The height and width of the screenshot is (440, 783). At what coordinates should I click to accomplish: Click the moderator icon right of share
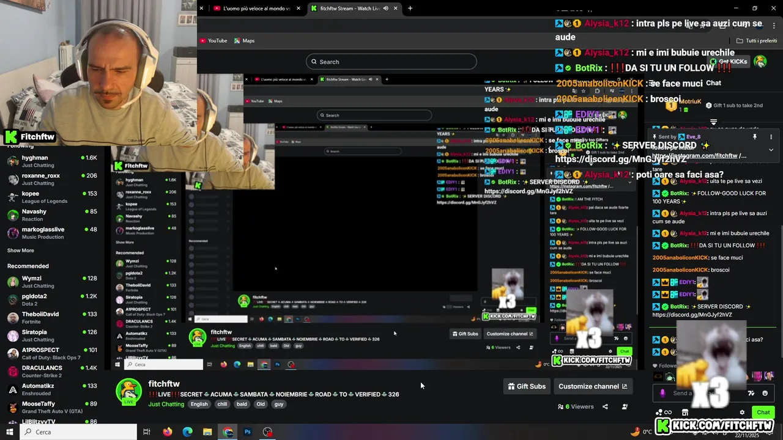625,406
